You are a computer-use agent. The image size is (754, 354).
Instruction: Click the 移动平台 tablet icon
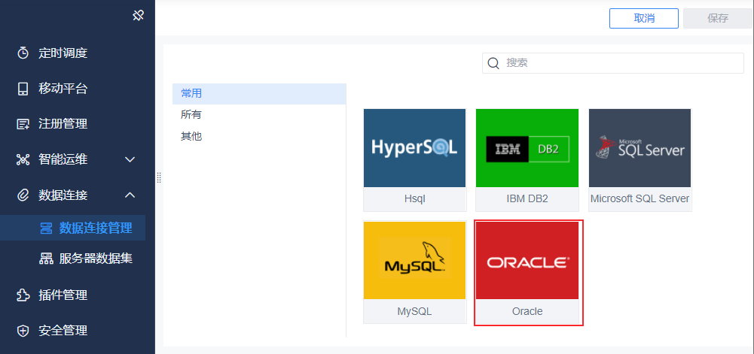click(23, 89)
